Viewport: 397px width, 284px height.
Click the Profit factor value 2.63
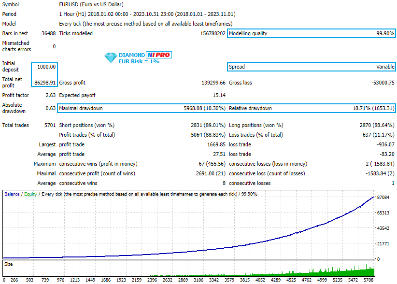pyautogui.click(x=51, y=95)
